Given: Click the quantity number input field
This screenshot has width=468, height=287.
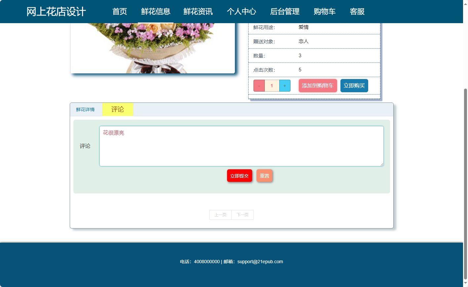Looking at the screenshot, I should (272, 85).
